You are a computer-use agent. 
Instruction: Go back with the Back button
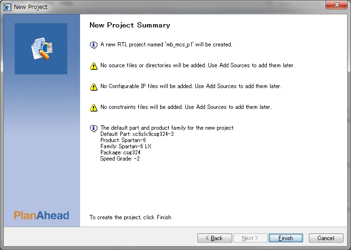coord(215,238)
